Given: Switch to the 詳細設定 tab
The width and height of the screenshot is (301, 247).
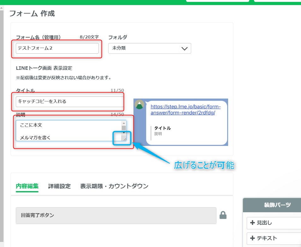Looking at the screenshot, I should pos(59,186).
